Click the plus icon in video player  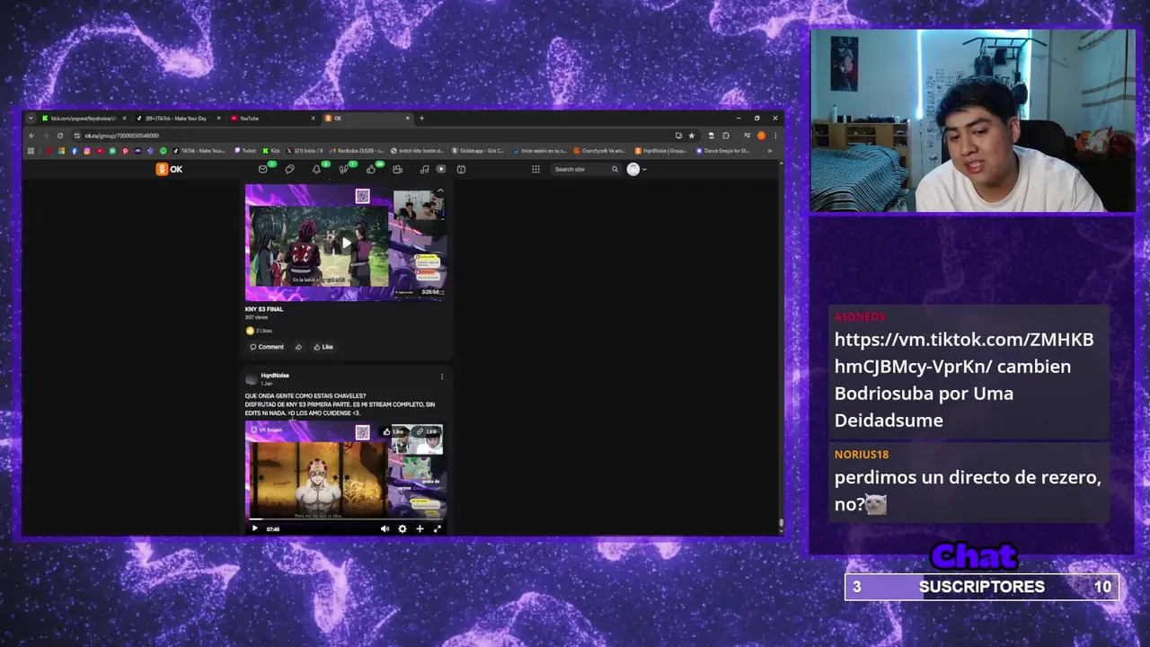point(420,528)
